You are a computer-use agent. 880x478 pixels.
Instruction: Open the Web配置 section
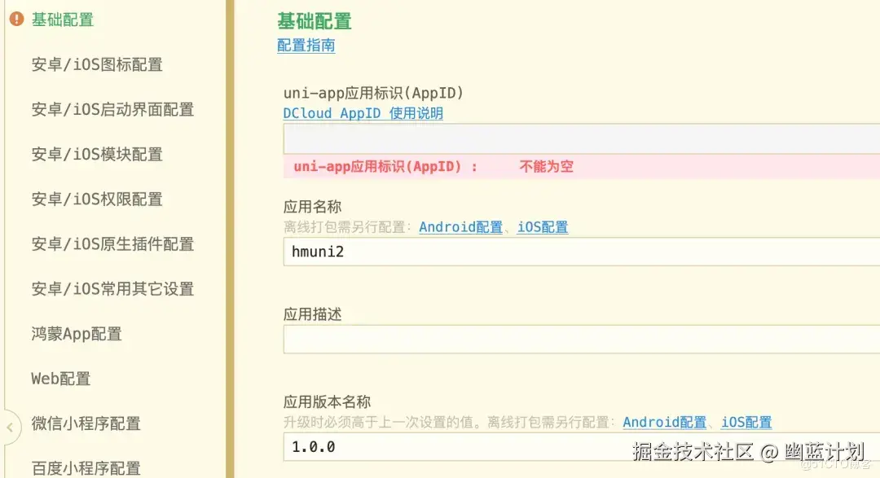coord(59,378)
